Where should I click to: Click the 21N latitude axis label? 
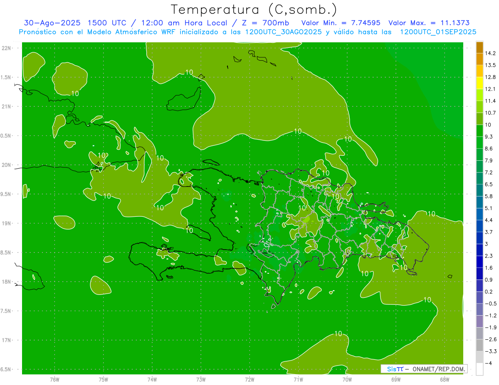click(x=6, y=106)
